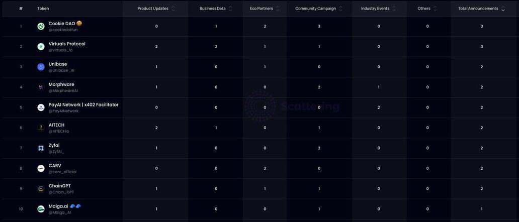The image size is (519, 222).
Task: Click the Zyfai token logo
Action: click(41, 148)
